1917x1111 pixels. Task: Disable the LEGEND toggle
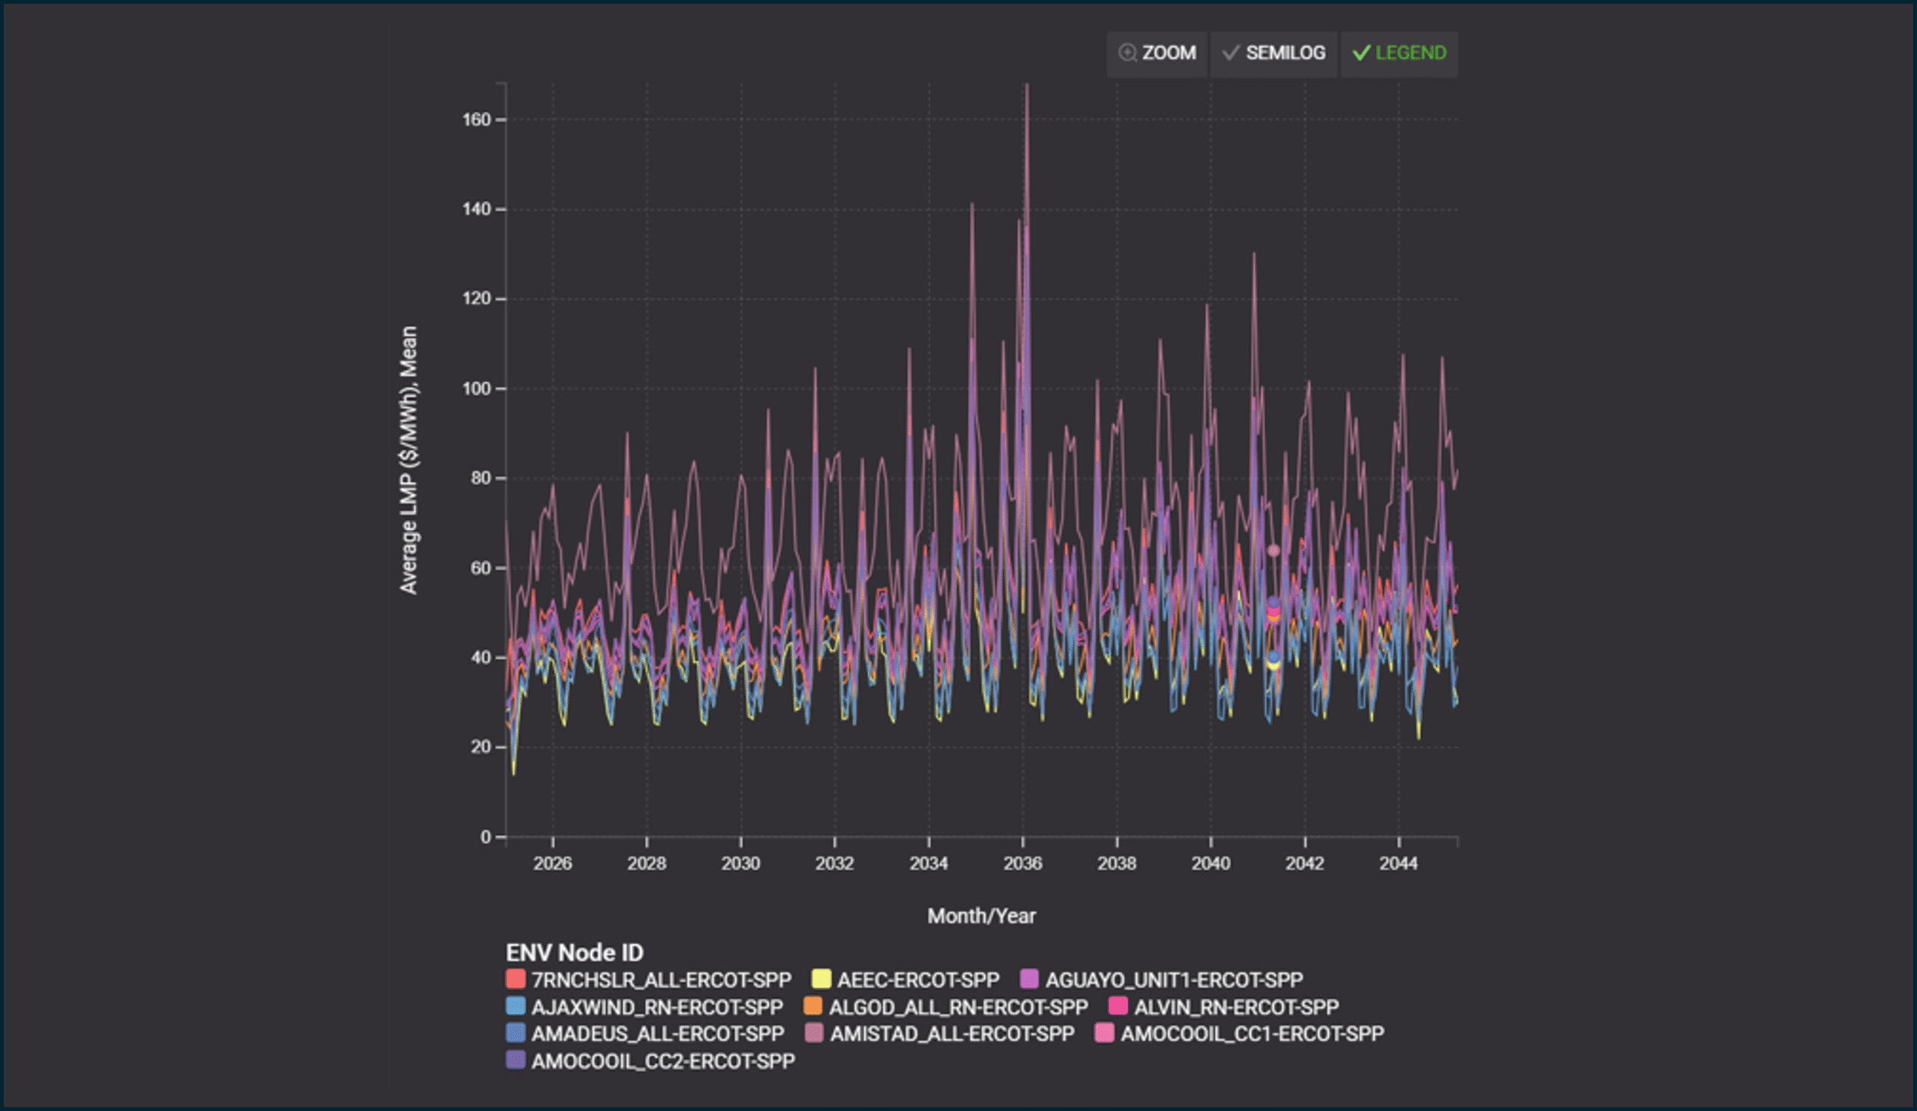point(1398,52)
